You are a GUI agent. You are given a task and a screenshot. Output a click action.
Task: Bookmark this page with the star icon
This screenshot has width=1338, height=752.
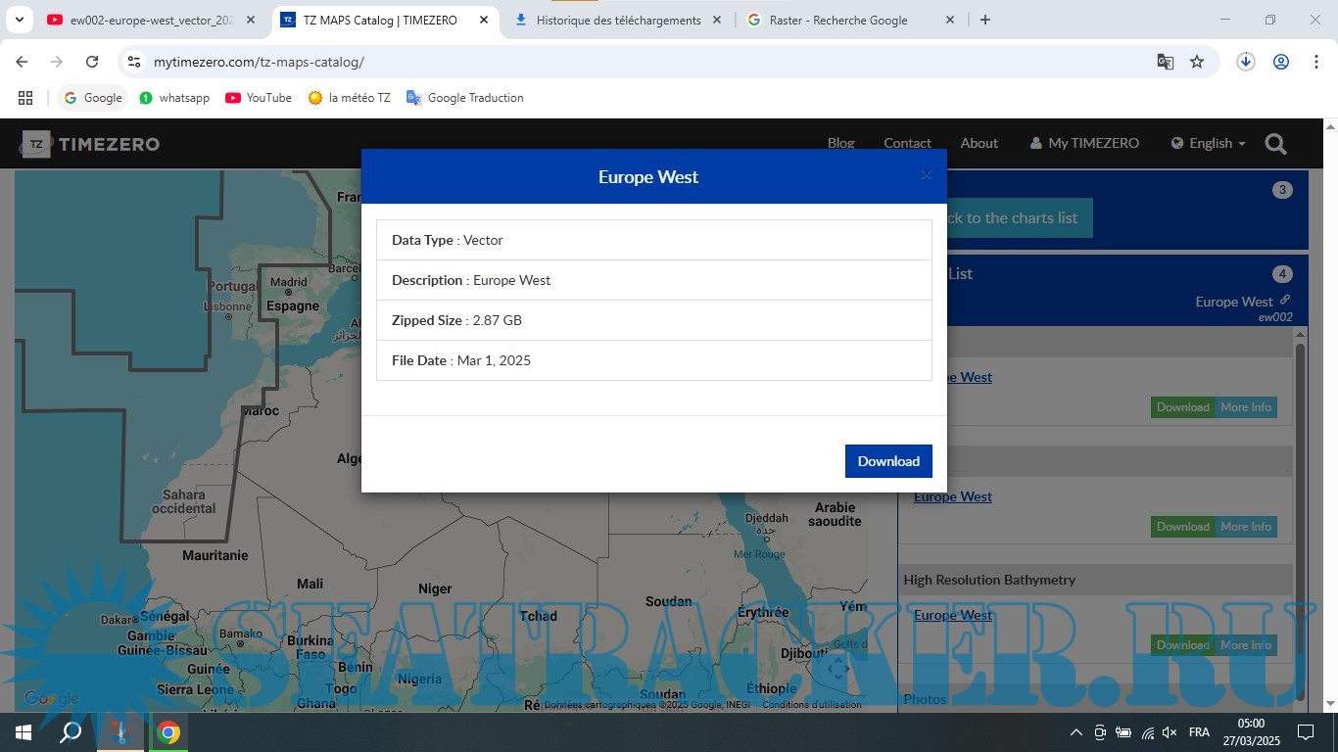tap(1196, 62)
